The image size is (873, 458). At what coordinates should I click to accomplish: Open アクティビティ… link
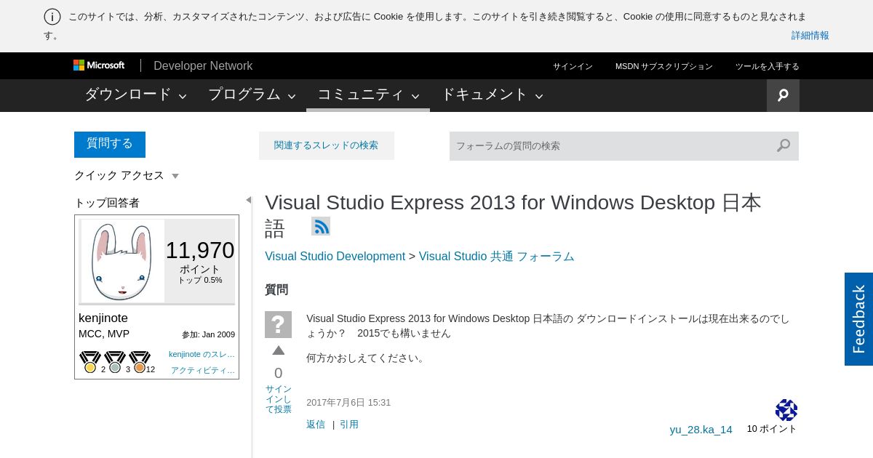tap(203, 370)
